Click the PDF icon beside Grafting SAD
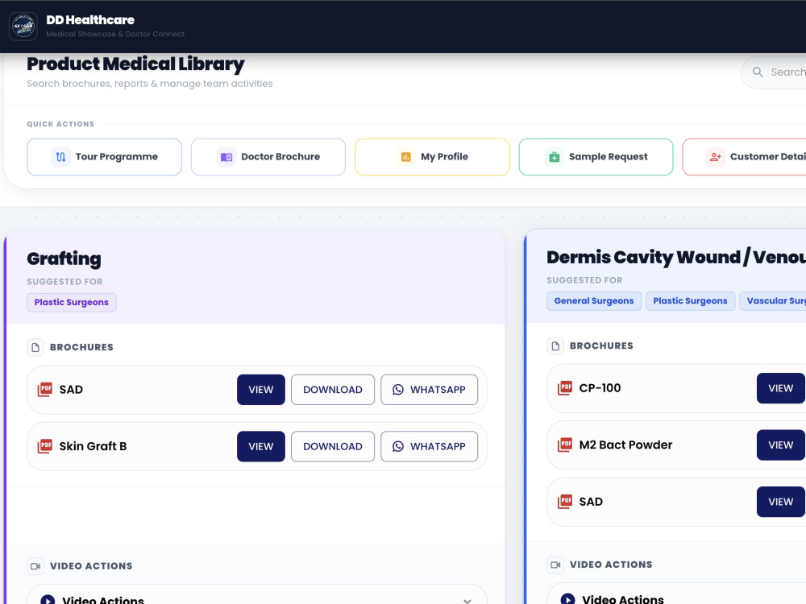The width and height of the screenshot is (806, 604). (45, 389)
